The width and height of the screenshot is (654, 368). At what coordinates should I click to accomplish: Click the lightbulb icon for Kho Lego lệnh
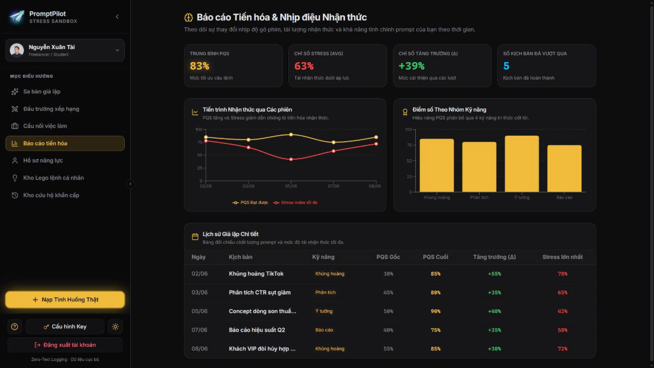[x=15, y=178]
